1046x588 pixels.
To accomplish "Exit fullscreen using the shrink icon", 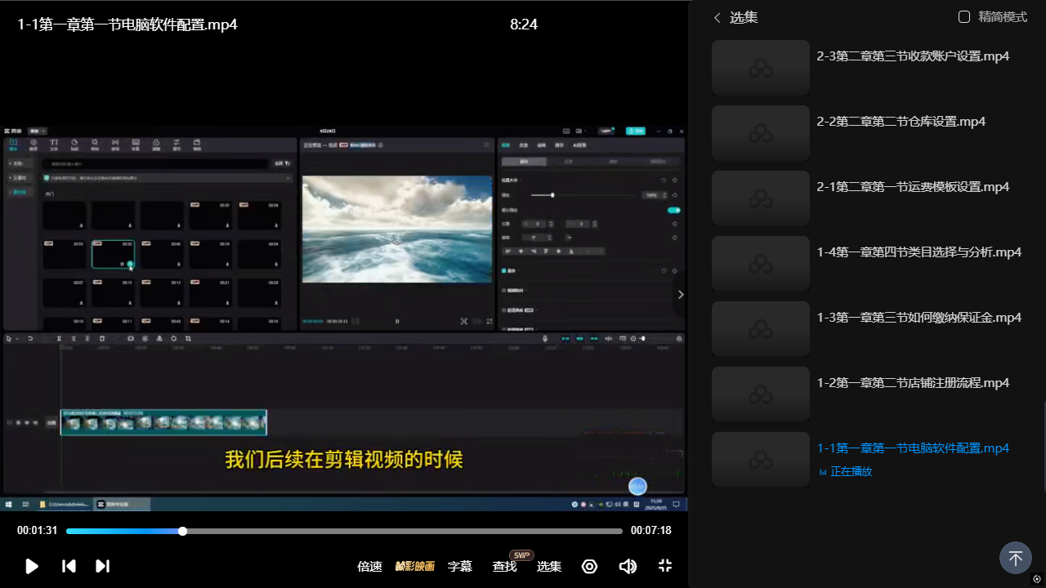I will [x=665, y=566].
